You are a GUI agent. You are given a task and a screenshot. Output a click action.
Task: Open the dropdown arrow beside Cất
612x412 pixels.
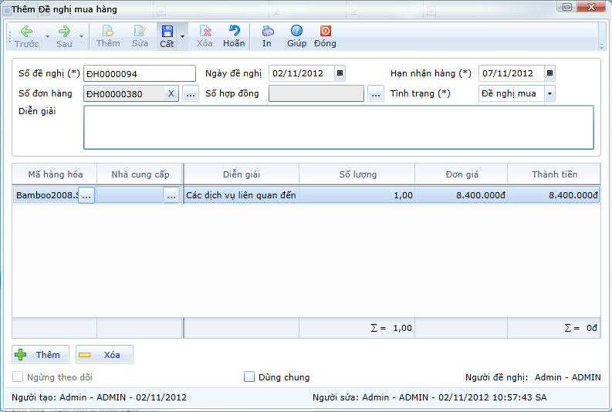[183, 36]
